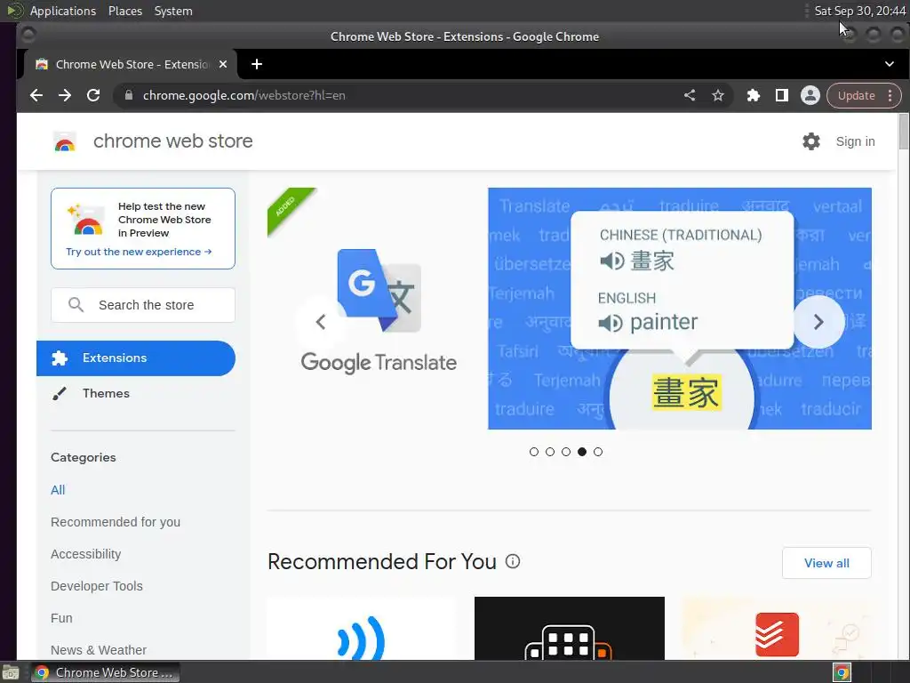
Task: Play the Chinese speaker audio icon
Action: coord(611,261)
